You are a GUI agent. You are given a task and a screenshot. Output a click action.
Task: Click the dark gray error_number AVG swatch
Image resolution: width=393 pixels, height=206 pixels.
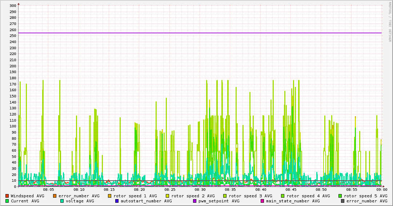coord(342,201)
